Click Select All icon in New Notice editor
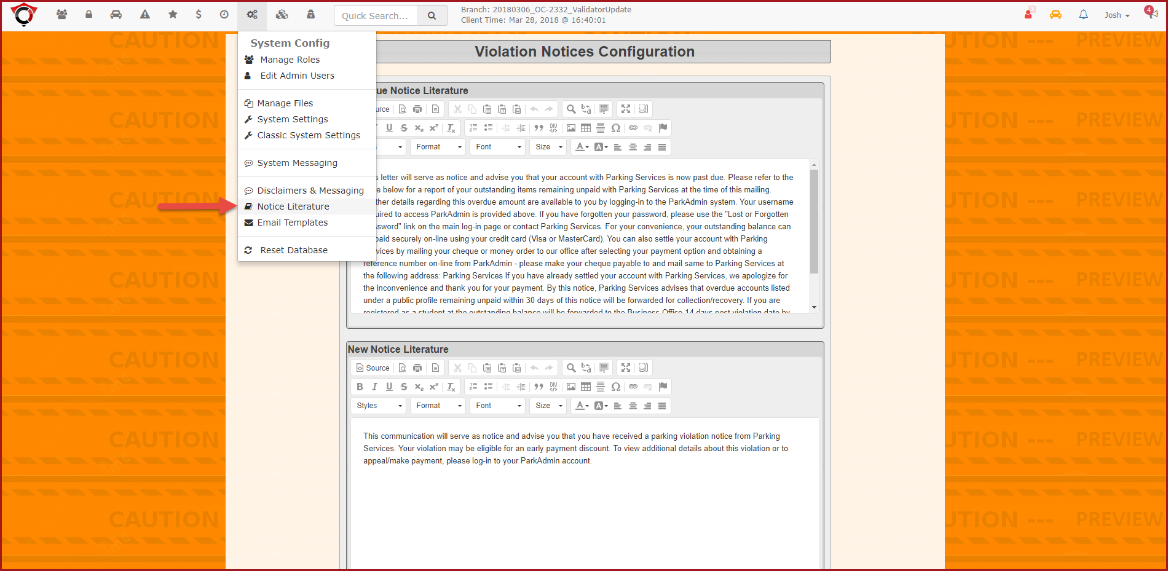The width and height of the screenshot is (1168, 571). 604,368
